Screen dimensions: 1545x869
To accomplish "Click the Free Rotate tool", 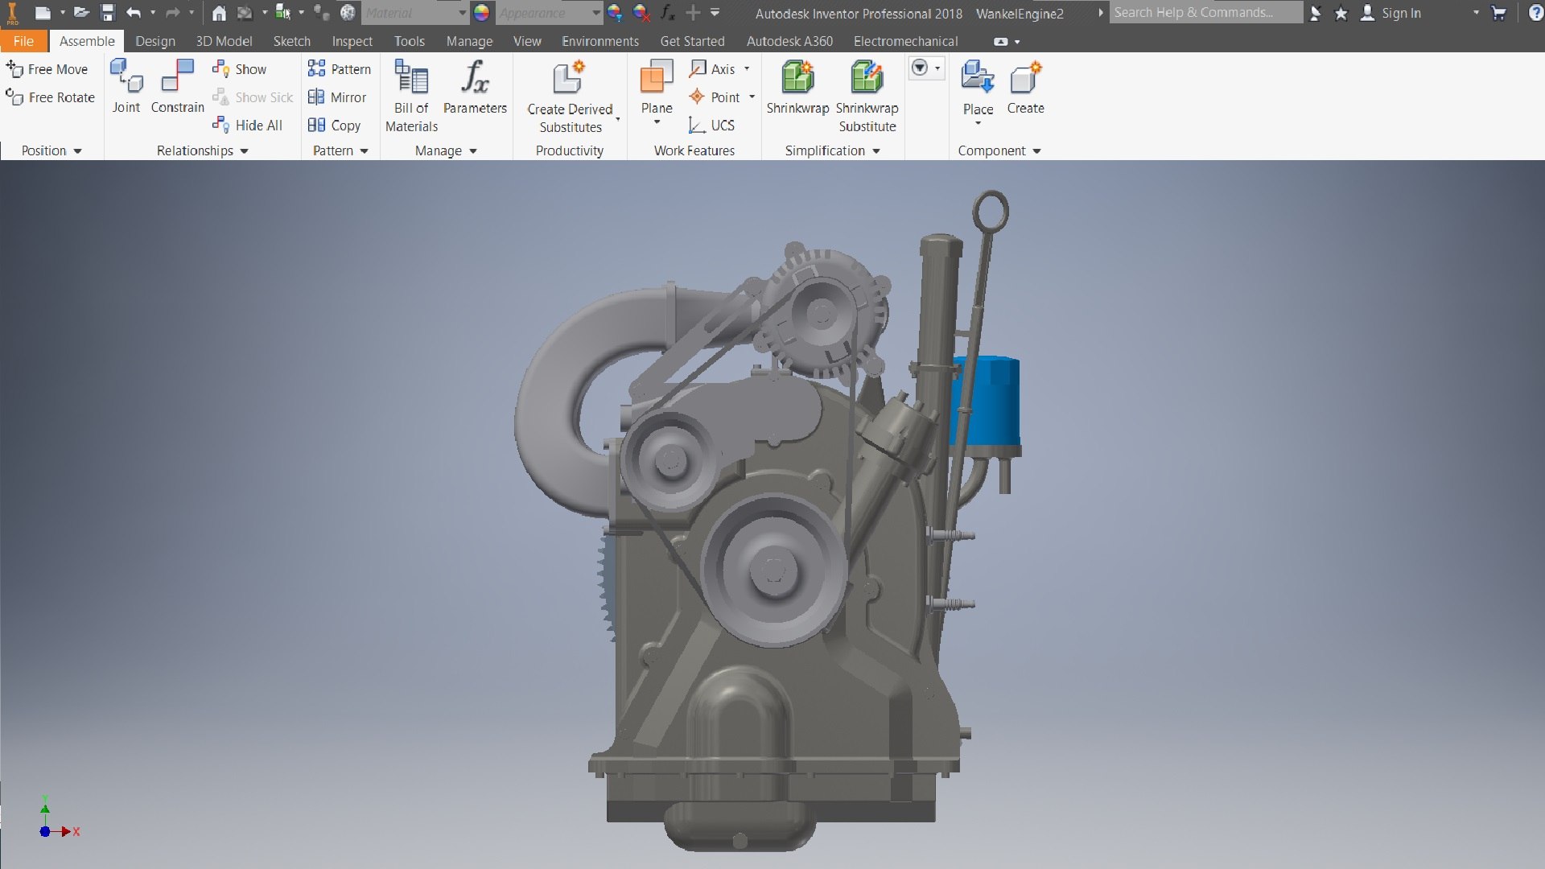I will (51, 97).
